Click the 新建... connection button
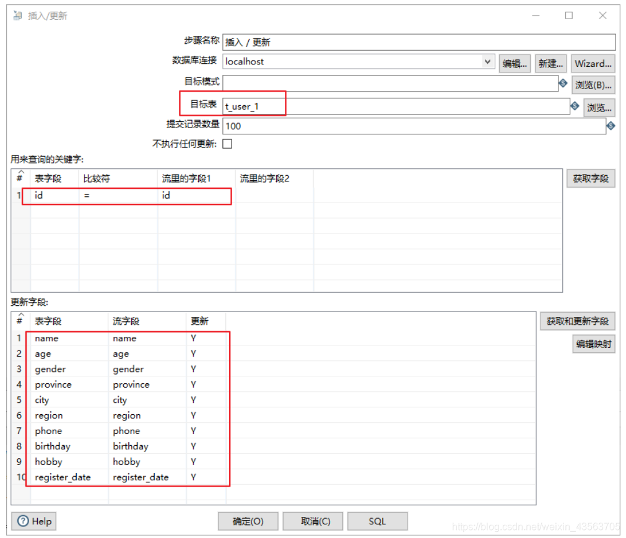This screenshot has height=538, width=626. pos(550,64)
